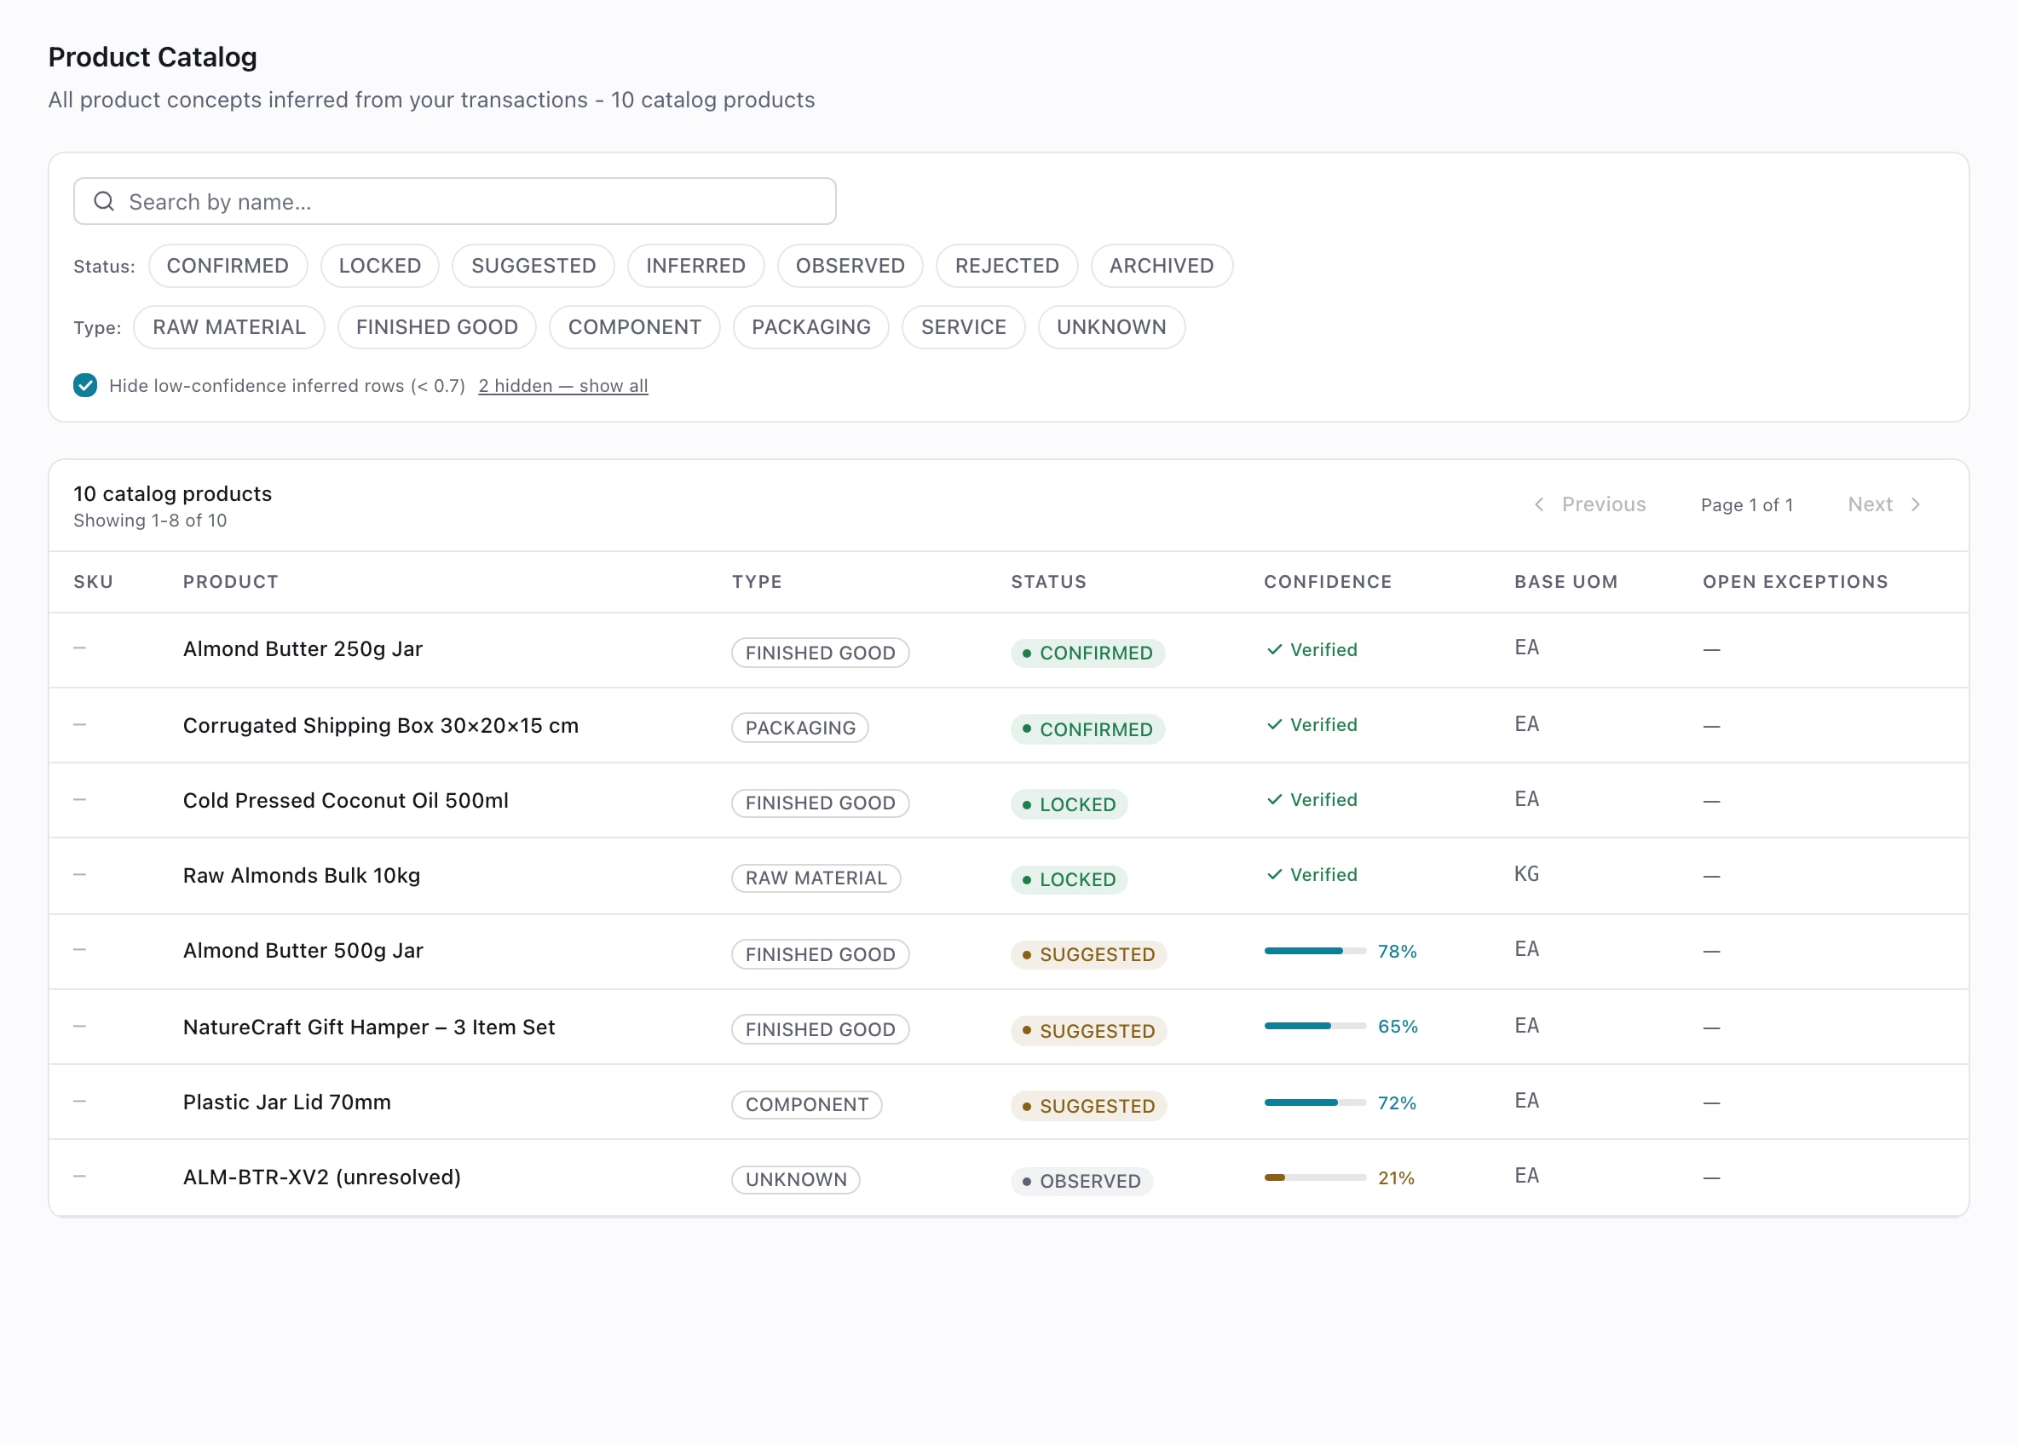Open the ALM-BTR-XV2 (unresolved) product
The height and width of the screenshot is (1445, 2018).
pos(322,1177)
